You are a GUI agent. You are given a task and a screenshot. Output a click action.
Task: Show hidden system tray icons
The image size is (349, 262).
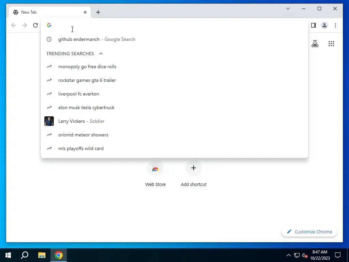point(288,255)
